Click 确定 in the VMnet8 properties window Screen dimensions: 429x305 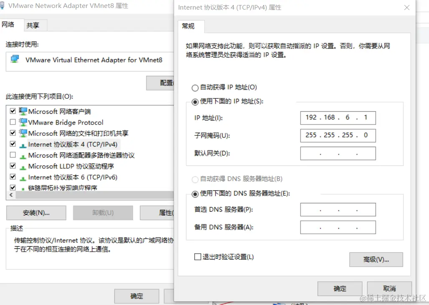point(136,296)
